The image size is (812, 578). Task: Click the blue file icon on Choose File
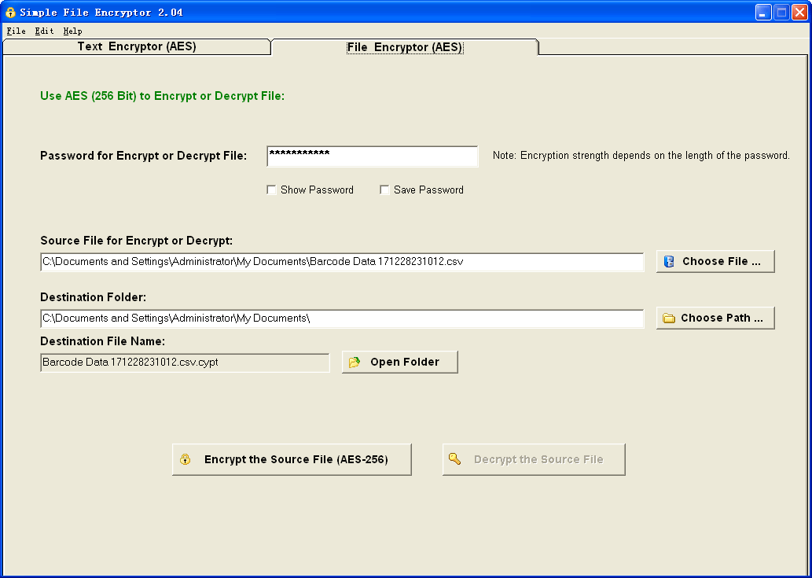(669, 262)
